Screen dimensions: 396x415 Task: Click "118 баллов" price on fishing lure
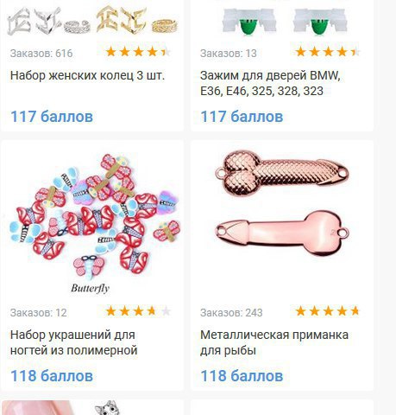[x=242, y=376]
